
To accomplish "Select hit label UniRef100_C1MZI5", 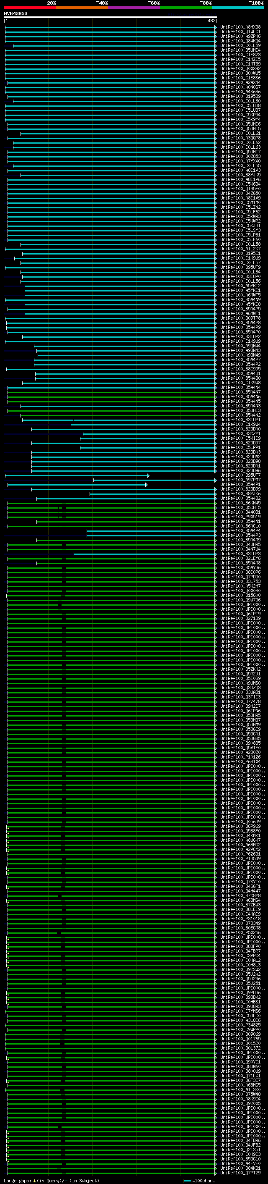I will click(240, 59).
